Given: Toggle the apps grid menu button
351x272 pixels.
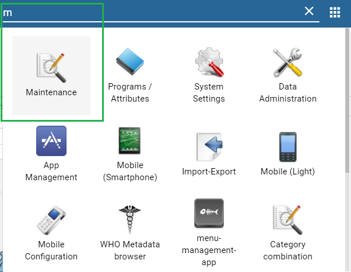Looking at the screenshot, I should click(335, 12).
